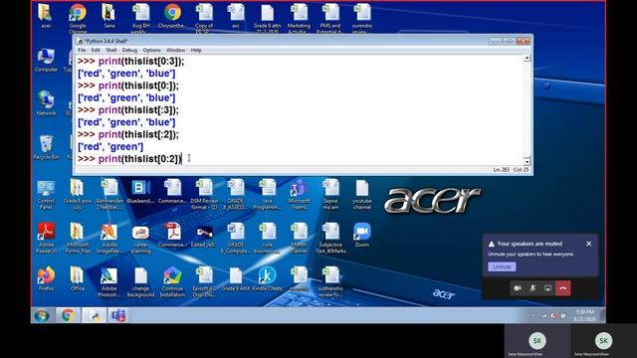The height and width of the screenshot is (358, 637).
Task: Hang up the Teams call
Action: 563,288
